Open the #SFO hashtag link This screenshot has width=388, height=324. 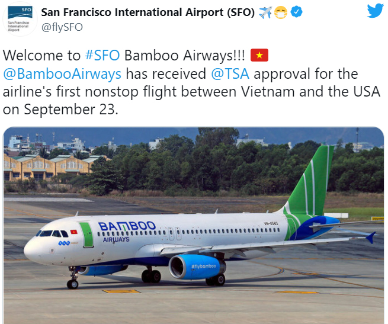point(102,55)
